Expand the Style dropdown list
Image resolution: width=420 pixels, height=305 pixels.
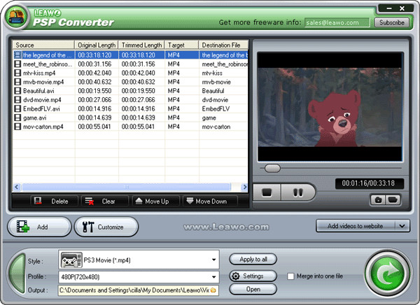[213, 260]
